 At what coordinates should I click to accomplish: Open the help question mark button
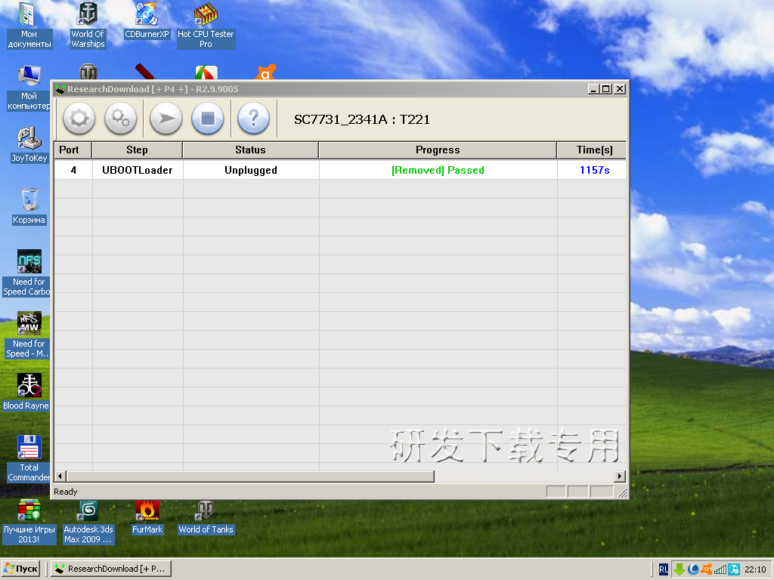pos(253,119)
